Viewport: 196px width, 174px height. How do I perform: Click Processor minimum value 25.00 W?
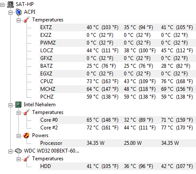133,143
